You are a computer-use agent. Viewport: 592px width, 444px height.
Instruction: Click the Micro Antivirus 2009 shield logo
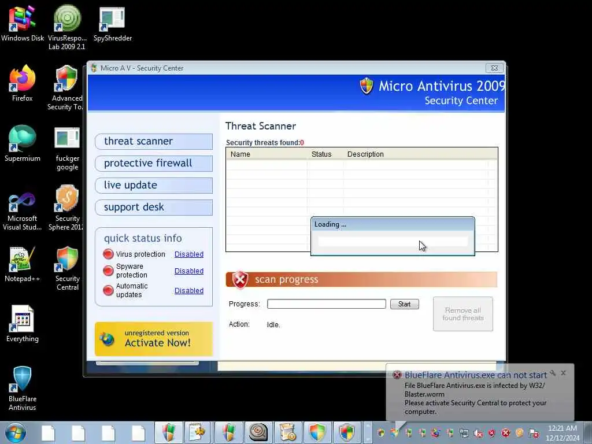coord(366,86)
